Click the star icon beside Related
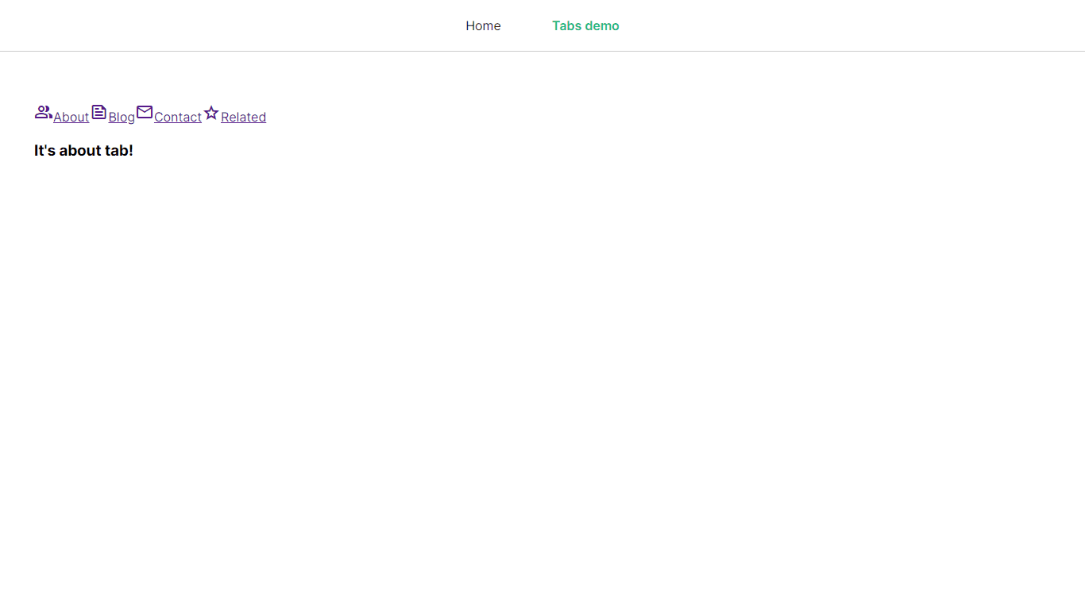The image size is (1085, 610). (211, 113)
